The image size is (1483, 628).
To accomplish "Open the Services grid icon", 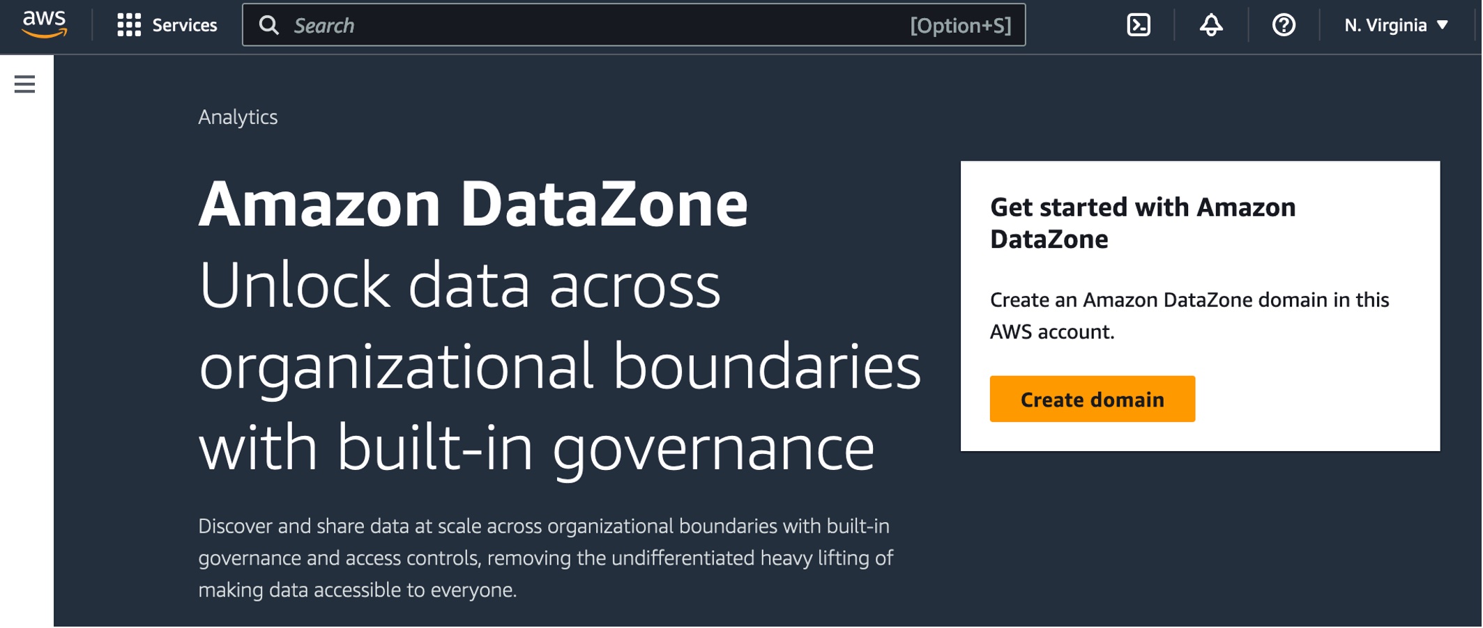I will [129, 25].
